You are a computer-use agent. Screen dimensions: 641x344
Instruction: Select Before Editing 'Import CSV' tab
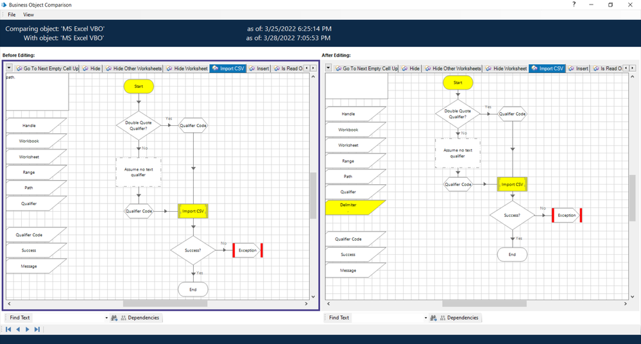click(228, 68)
